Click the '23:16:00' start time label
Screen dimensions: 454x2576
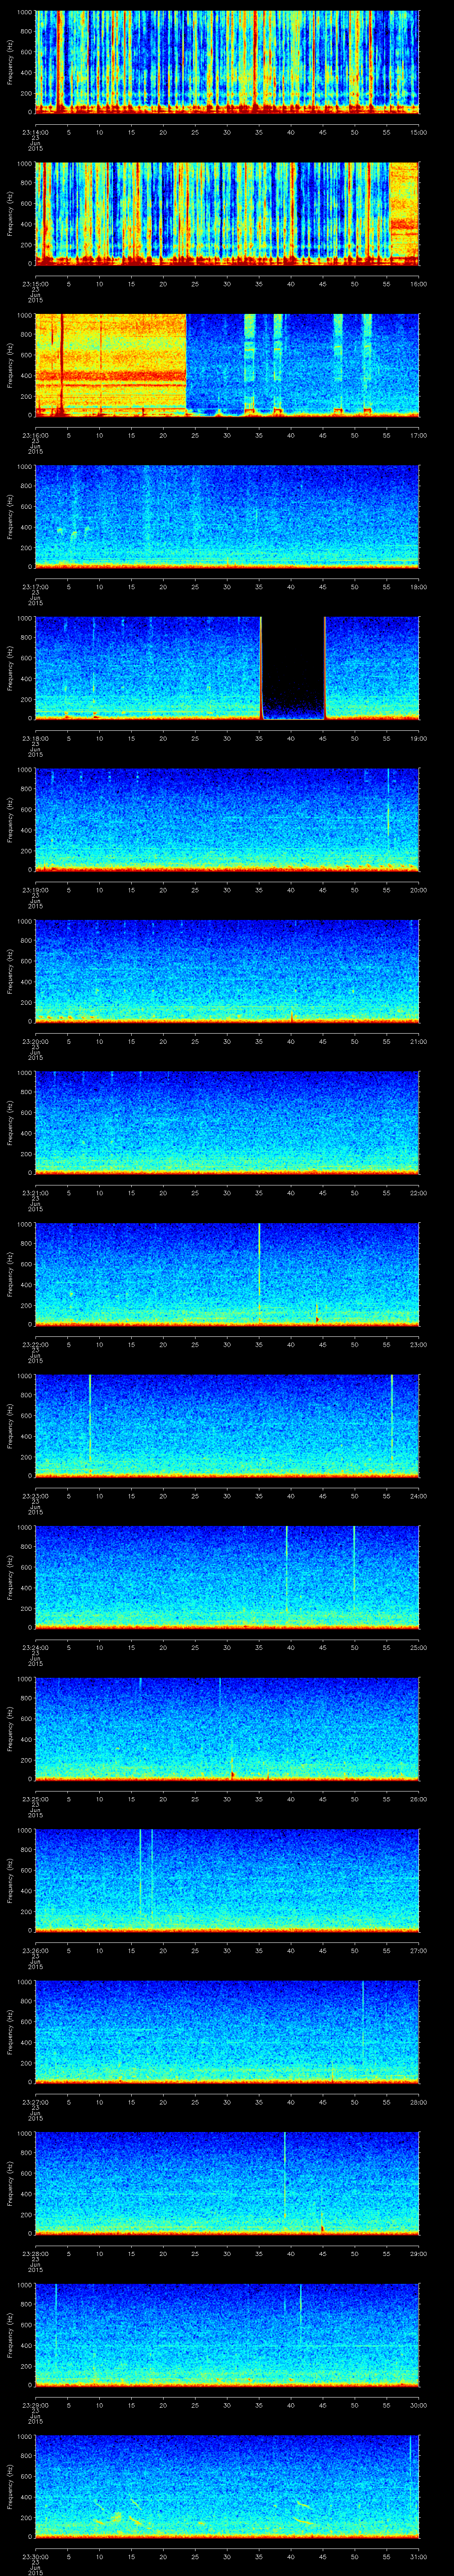point(35,435)
